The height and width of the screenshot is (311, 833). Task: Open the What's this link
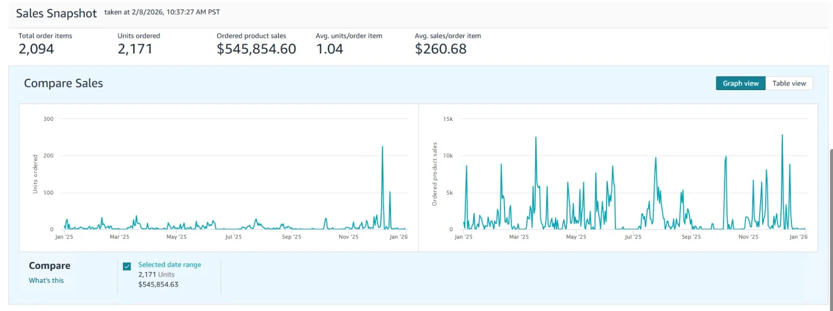[x=46, y=280]
